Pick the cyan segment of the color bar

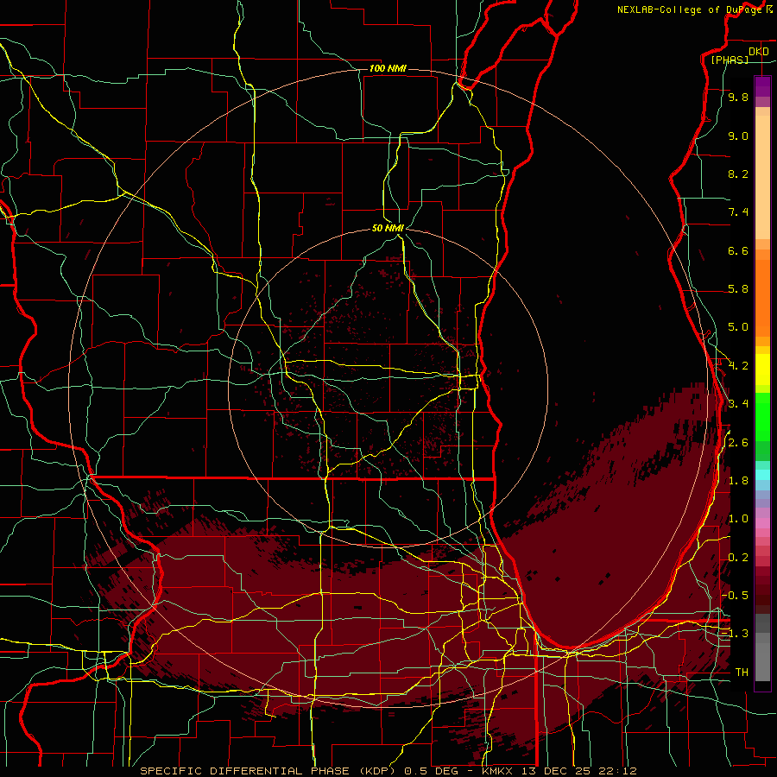pos(762,475)
